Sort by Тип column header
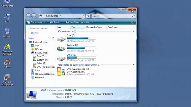The width and height of the screenshot is (191, 107). [78, 27]
